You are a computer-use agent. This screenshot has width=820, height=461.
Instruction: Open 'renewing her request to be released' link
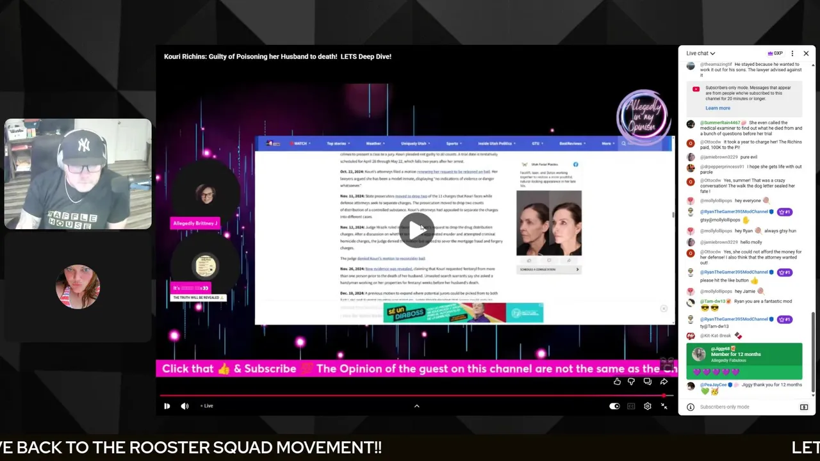[x=454, y=172]
